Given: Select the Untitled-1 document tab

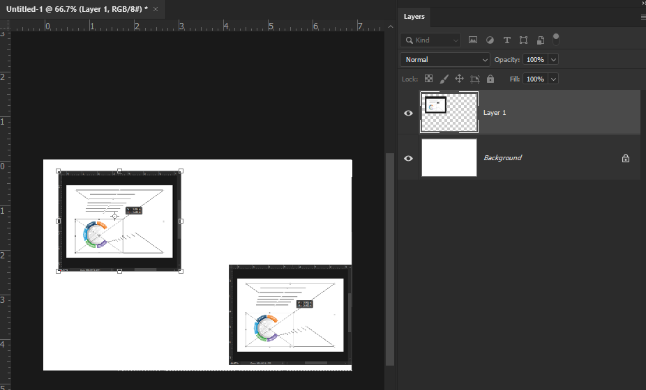Looking at the screenshot, I should 77,9.
